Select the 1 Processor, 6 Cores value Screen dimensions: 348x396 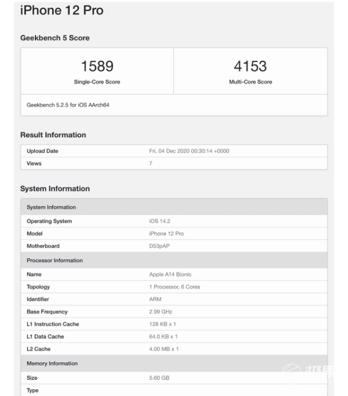click(175, 287)
